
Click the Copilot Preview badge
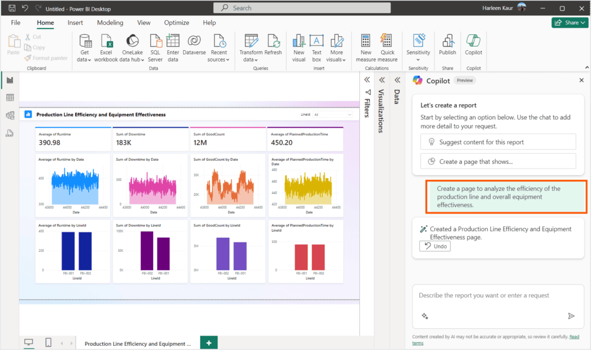(x=465, y=80)
